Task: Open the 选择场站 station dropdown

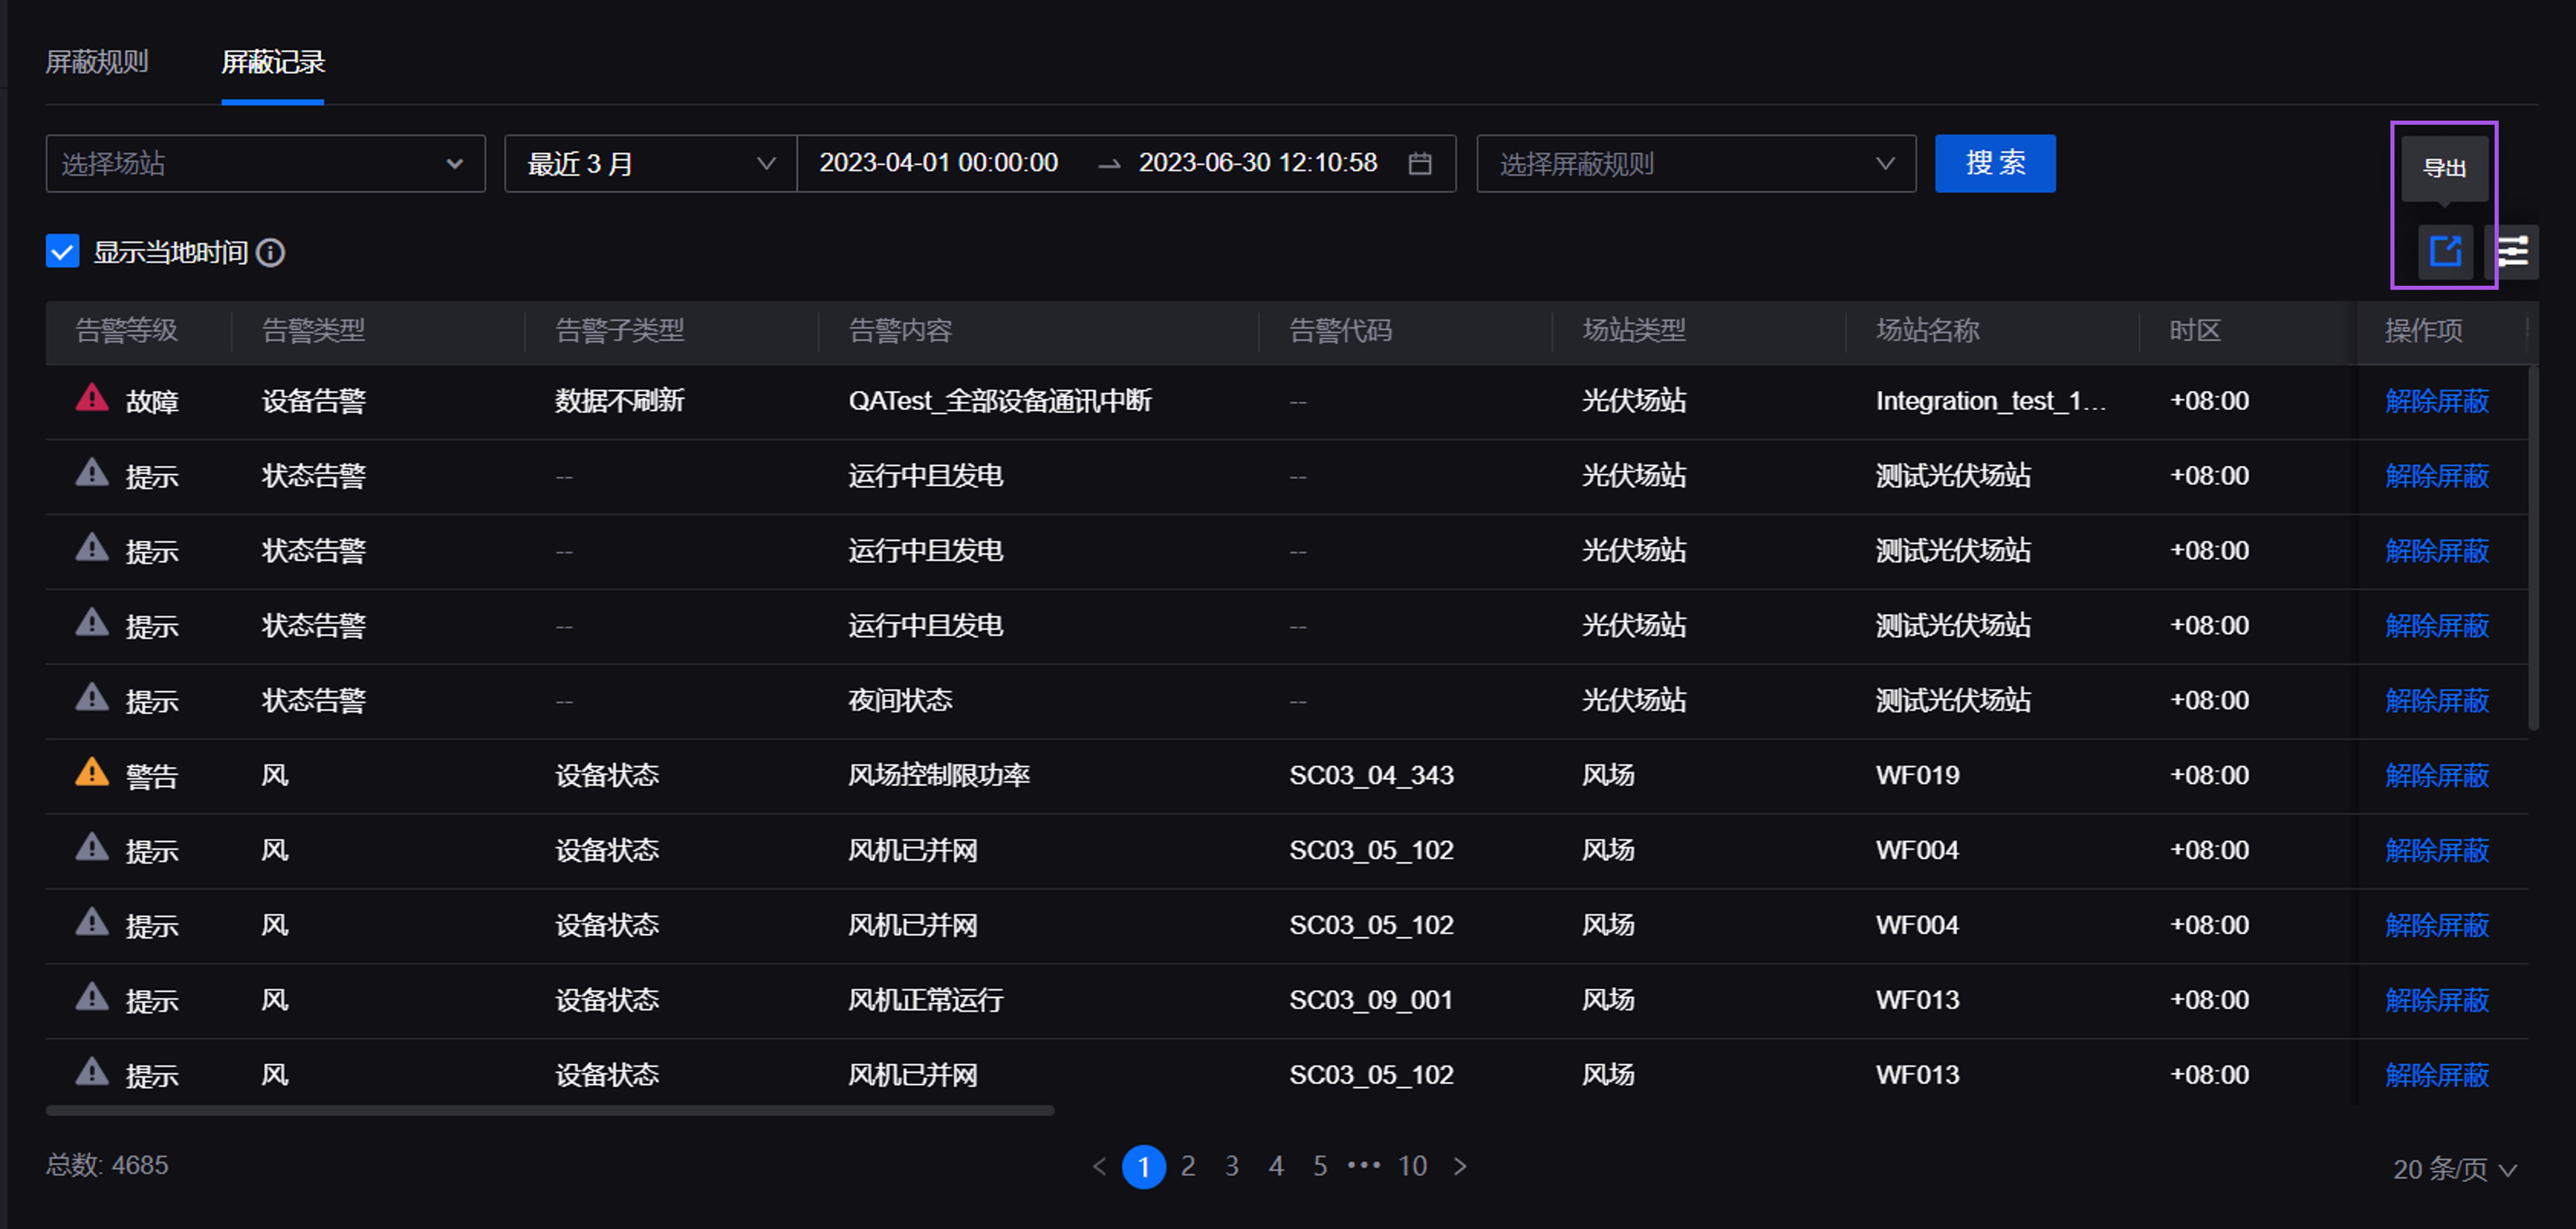Action: click(265, 163)
